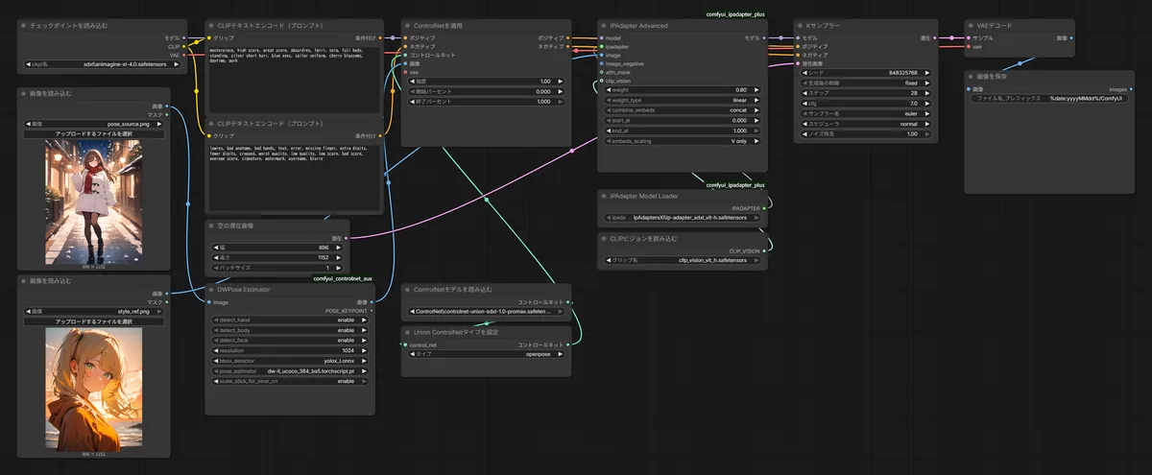Viewport: 1152px width, 475px height.
Task: Toggle detect_hand enable in DWPose Estimator
Action: [290, 320]
